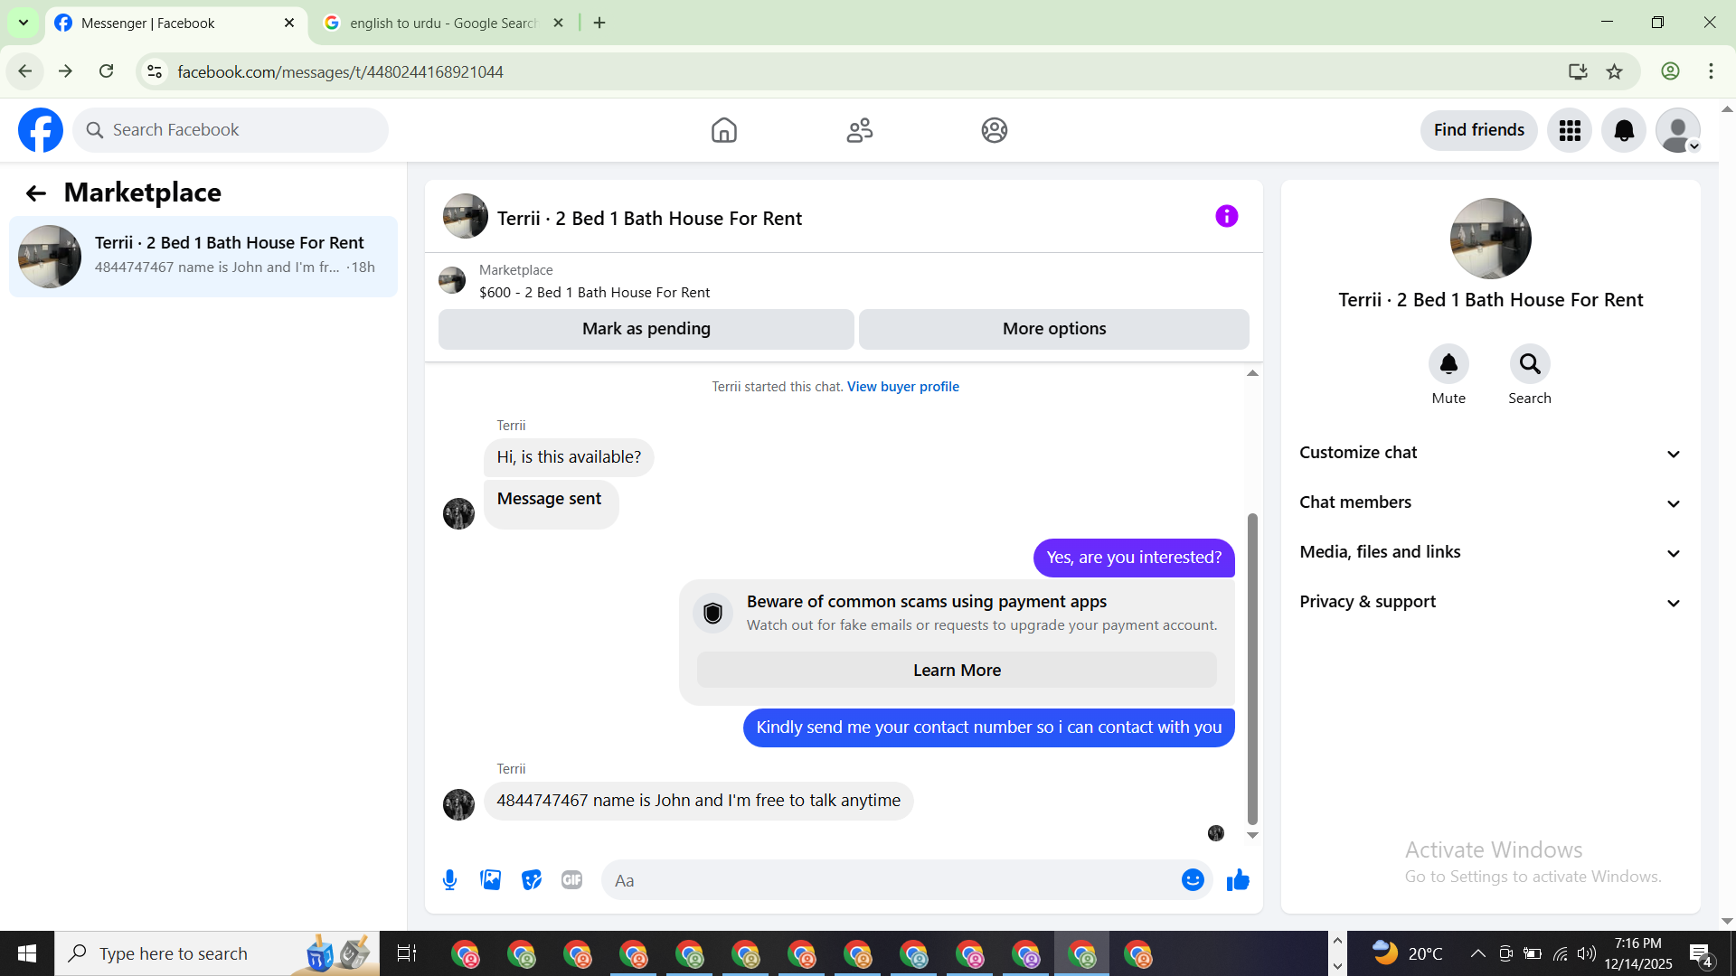Send a thumbs-up like
1736x976 pixels.
(x=1238, y=880)
